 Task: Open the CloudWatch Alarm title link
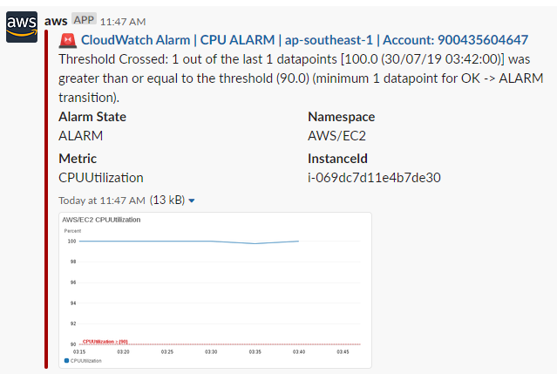tap(304, 40)
